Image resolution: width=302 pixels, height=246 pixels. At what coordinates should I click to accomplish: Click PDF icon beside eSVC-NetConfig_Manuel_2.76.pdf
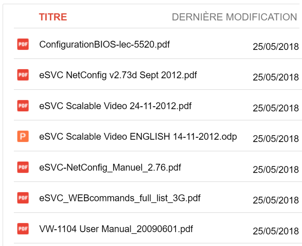pyautogui.click(x=23, y=167)
